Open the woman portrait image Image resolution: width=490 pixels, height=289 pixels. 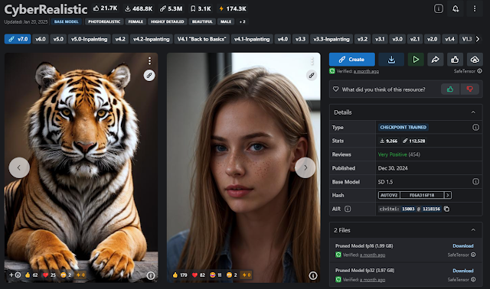[x=243, y=167]
